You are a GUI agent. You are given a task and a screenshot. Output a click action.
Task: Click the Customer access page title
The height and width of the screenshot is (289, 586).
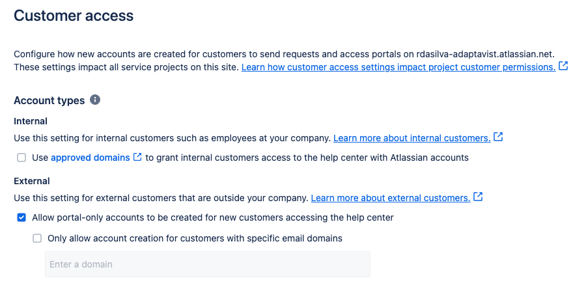click(74, 16)
